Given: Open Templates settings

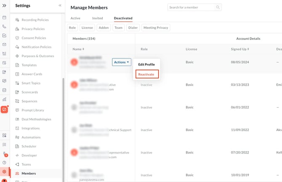Looking at the screenshot, I should (x=29, y=65).
